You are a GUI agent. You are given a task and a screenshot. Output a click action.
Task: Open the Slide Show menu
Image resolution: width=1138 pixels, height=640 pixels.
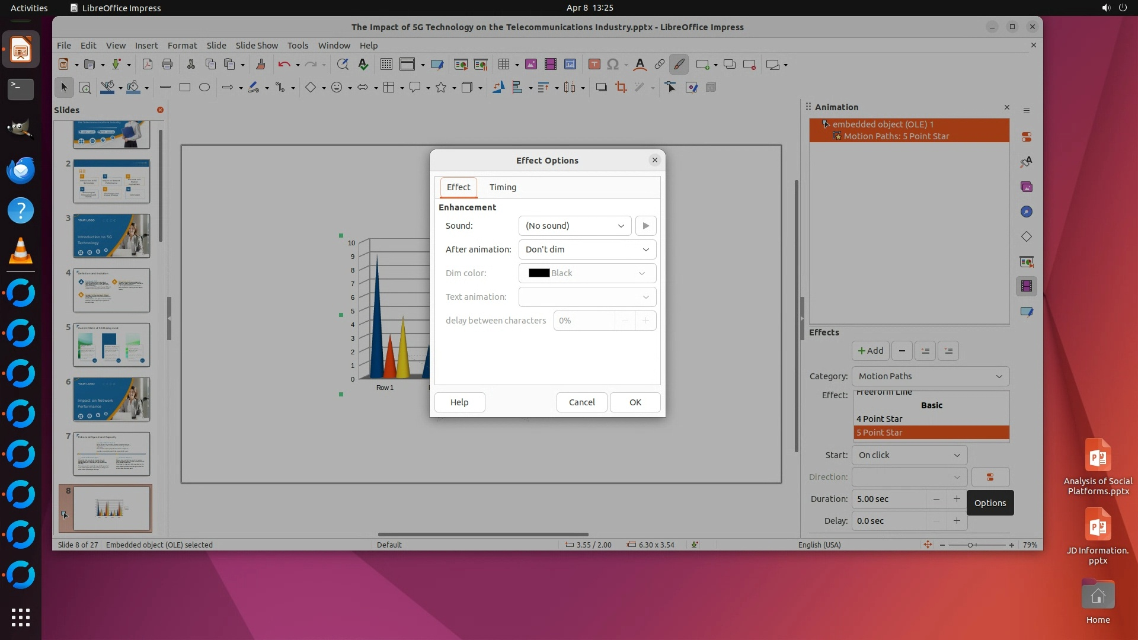(x=256, y=46)
